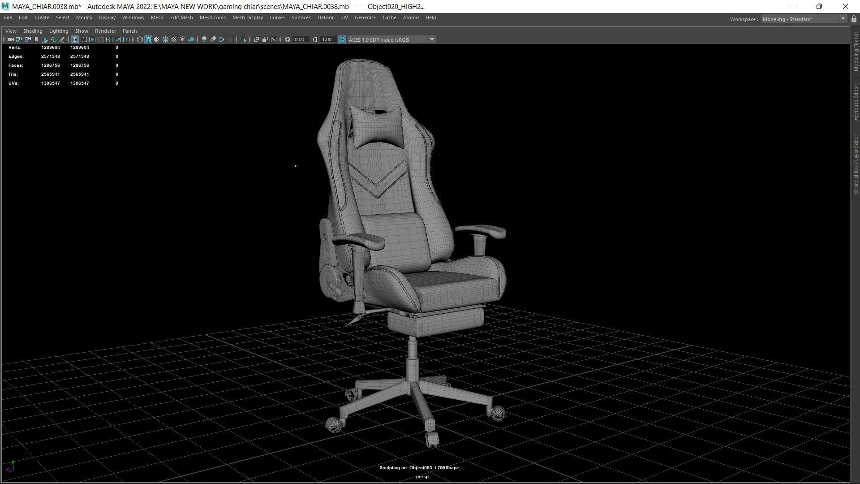
Task: Open the panel Lighting menu
Action: 59,31
